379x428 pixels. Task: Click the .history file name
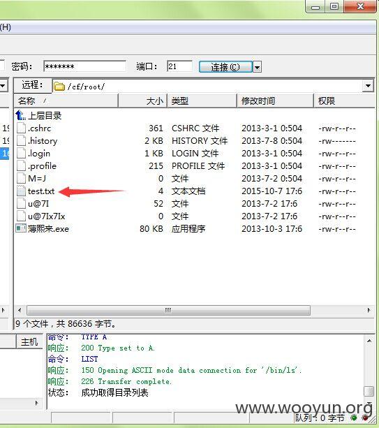click(43, 141)
